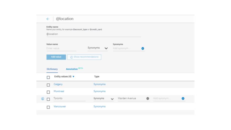
Task: Click the Show recommendations button
Action: click(84, 57)
